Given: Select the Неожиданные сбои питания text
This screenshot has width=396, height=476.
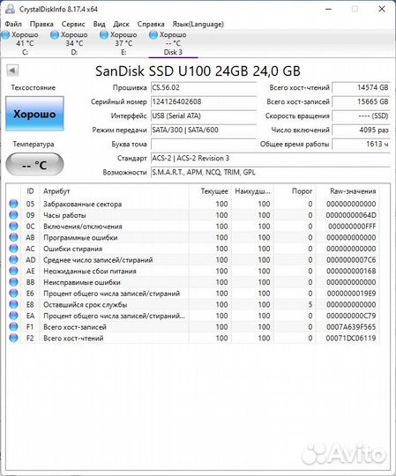Looking at the screenshot, I should [x=90, y=271].
